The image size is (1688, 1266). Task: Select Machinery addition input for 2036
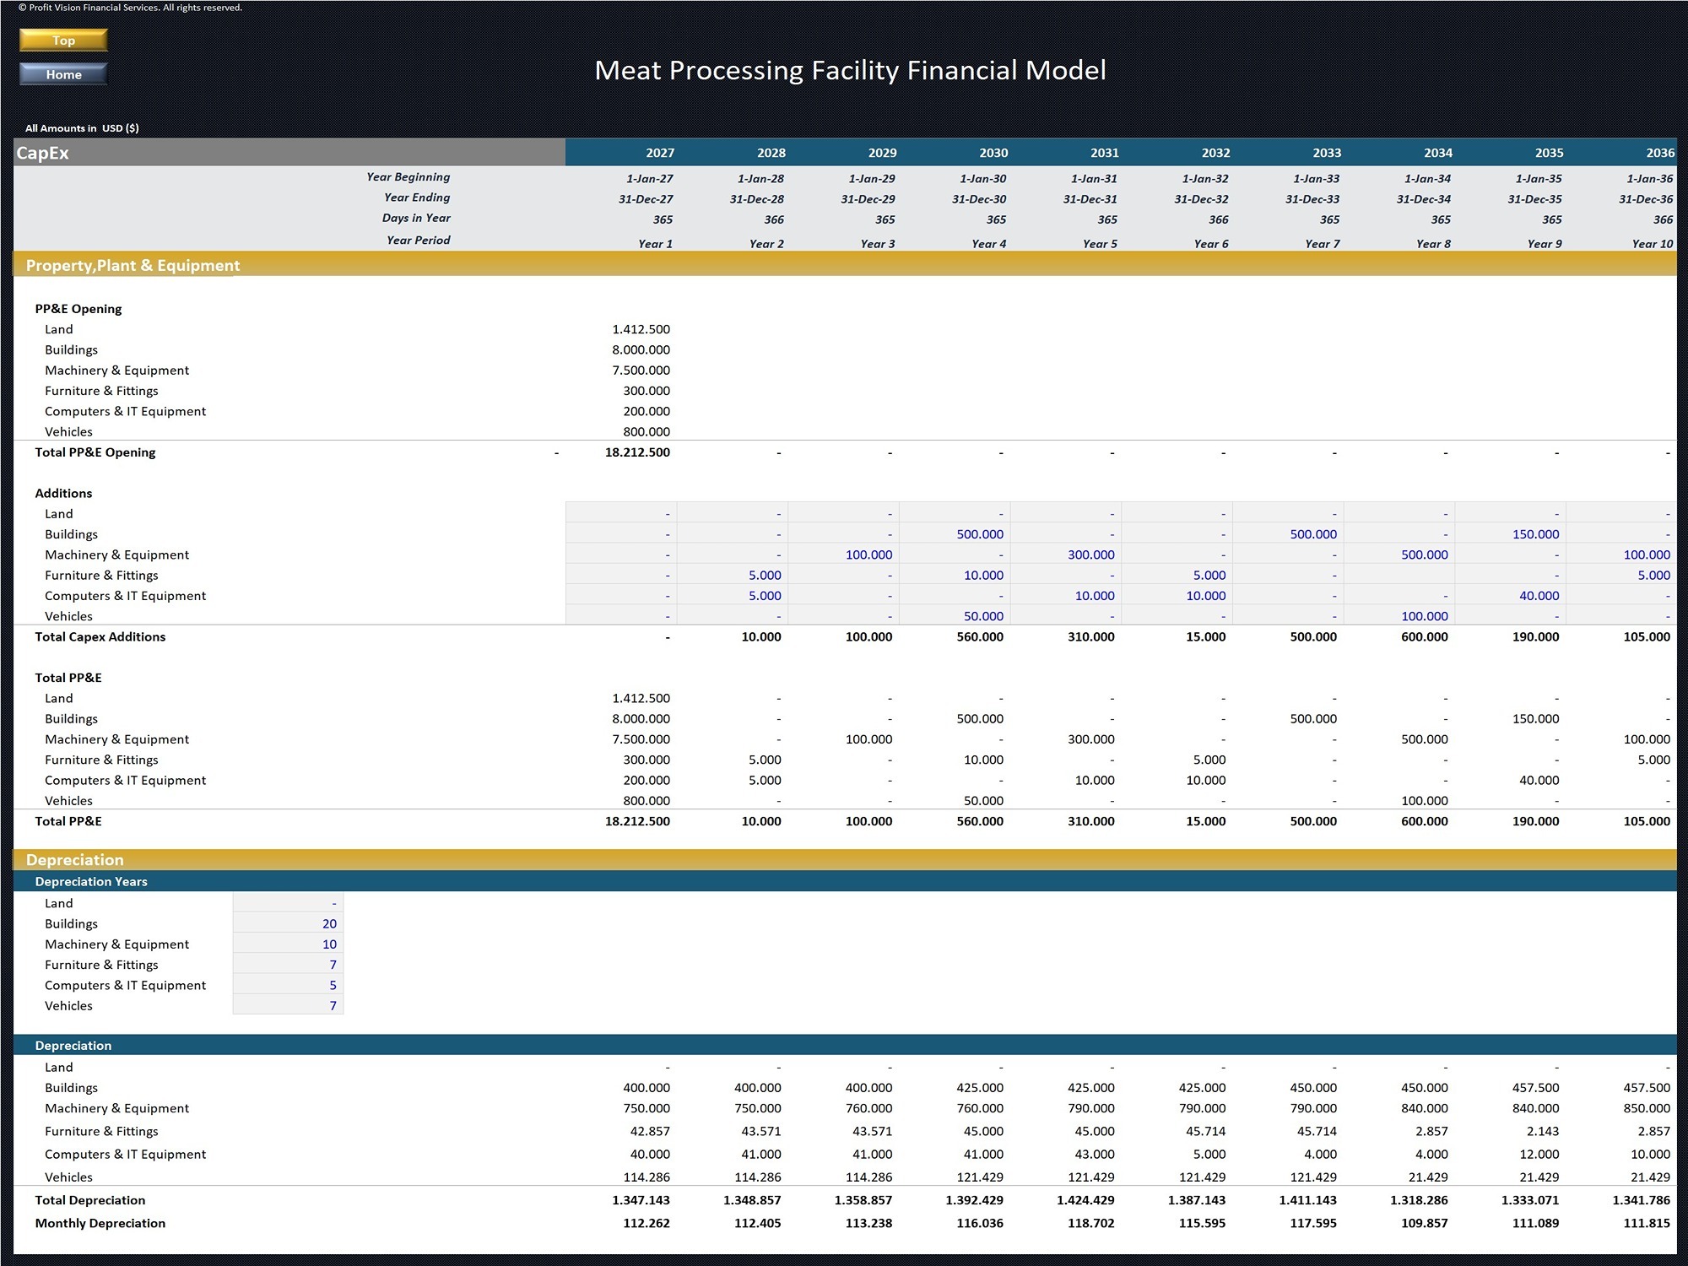1621,555
